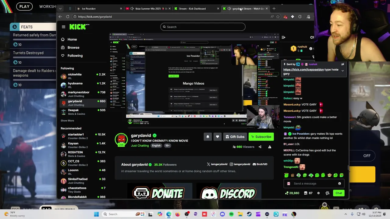This screenshot has width=390, height=219.
Task: Open new browser tab
Action: [274, 9]
